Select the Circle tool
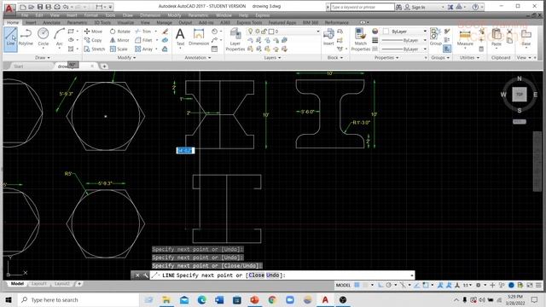 [x=44, y=37]
